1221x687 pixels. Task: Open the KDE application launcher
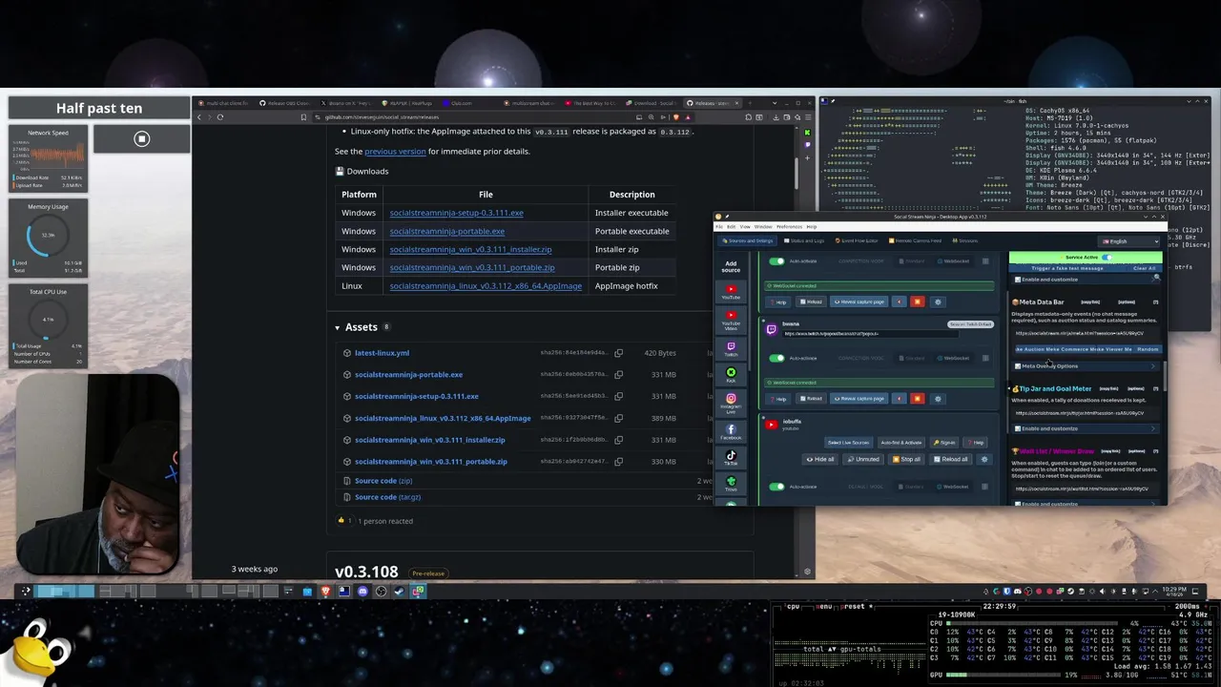26,592
